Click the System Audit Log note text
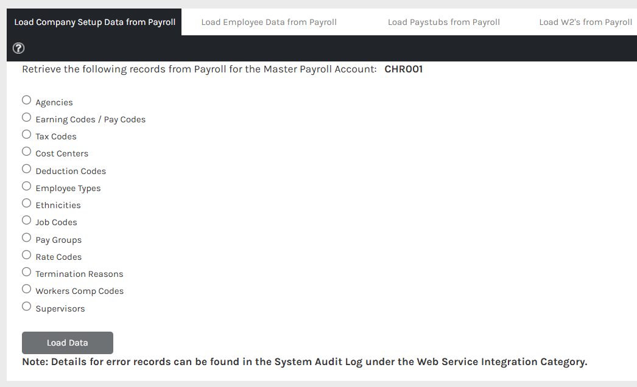The height and width of the screenshot is (387, 637). (304, 362)
